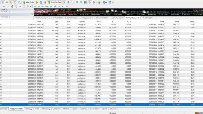Image resolution: width=203 pixels, height=114 pixels.
Task: Close the Market Watch panel with X
Action: (32, 9)
